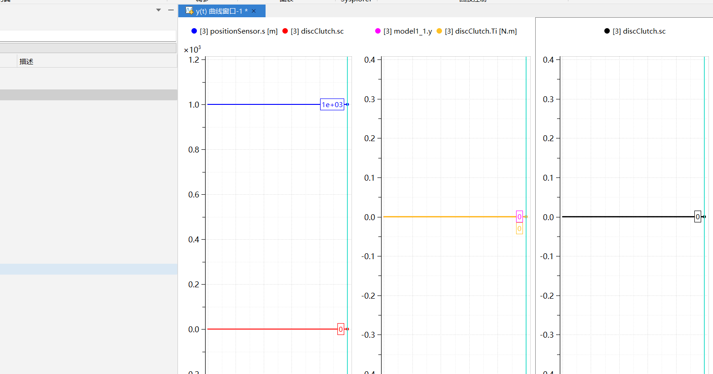
Task: Click the ×10³ axis multiplier label
Action: pyautogui.click(x=192, y=49)
